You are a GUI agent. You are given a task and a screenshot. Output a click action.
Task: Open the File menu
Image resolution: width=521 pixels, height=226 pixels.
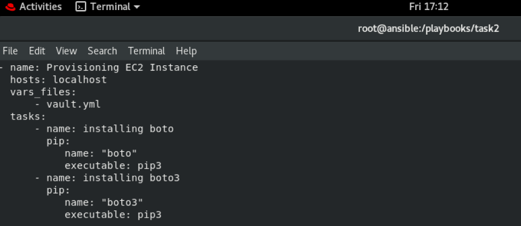(x=10, y=51)
